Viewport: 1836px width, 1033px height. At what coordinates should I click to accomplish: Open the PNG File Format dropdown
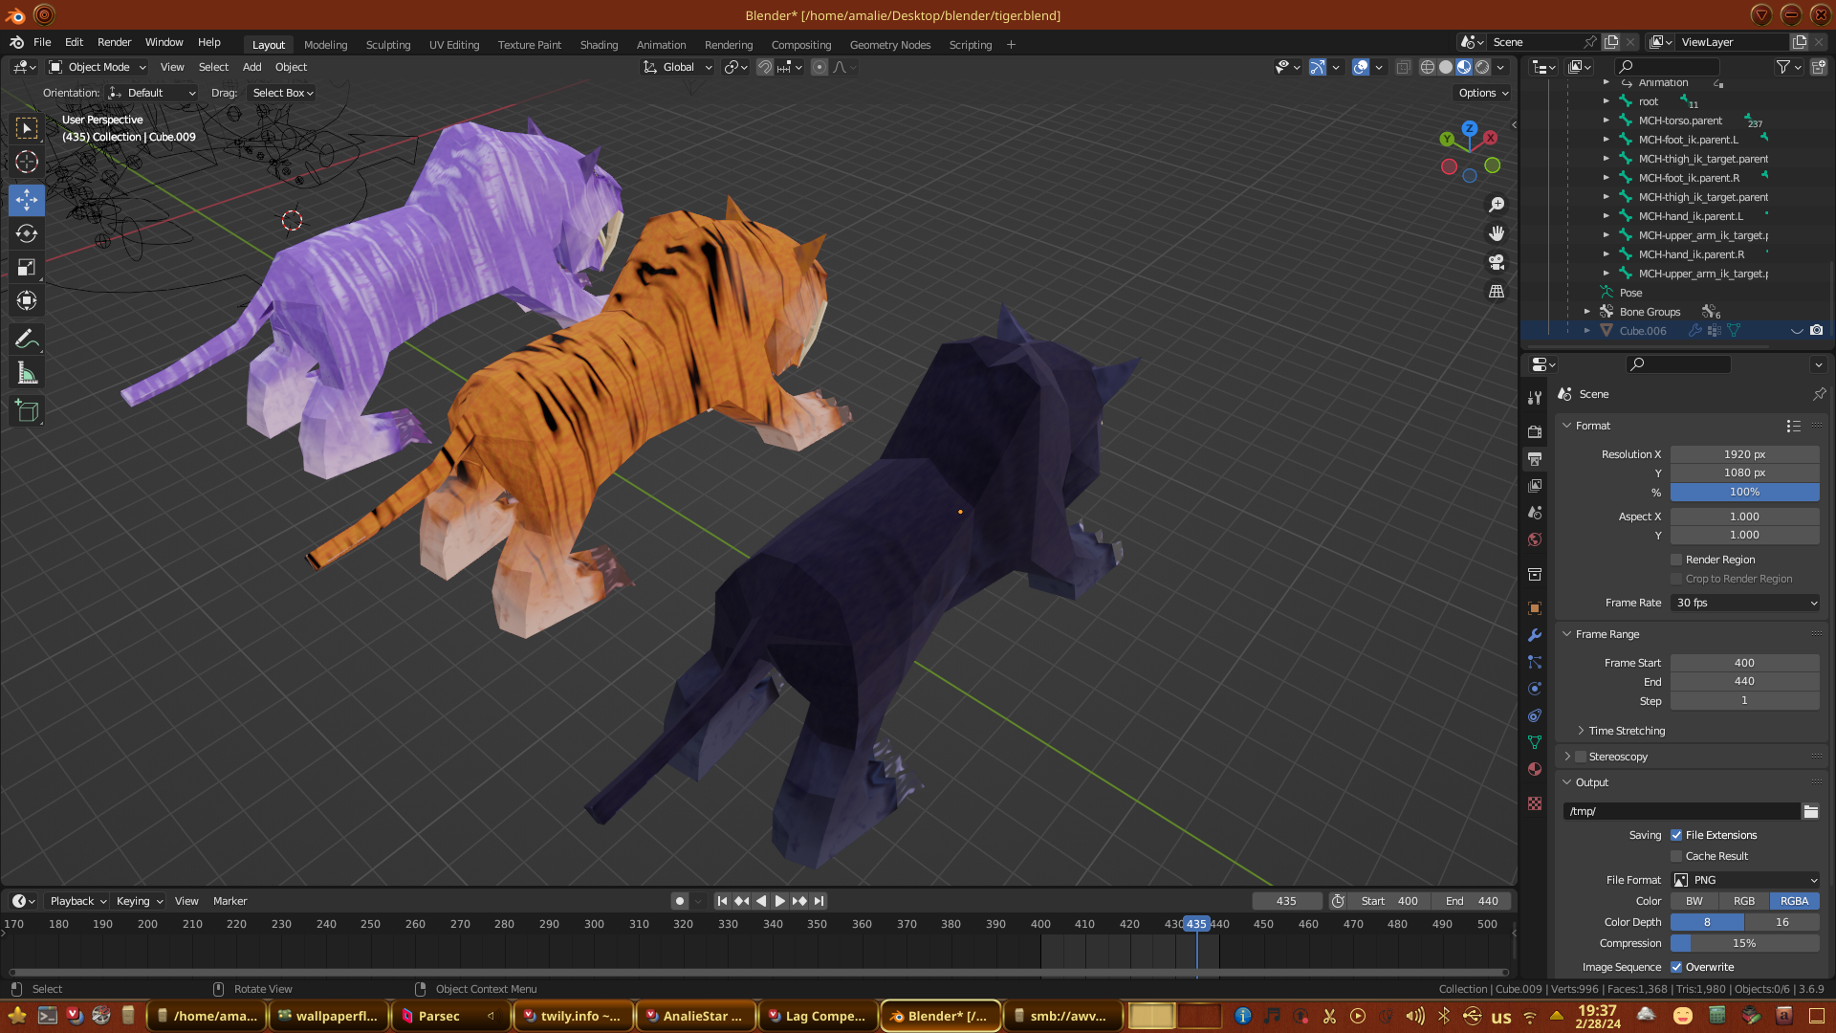1745,880
